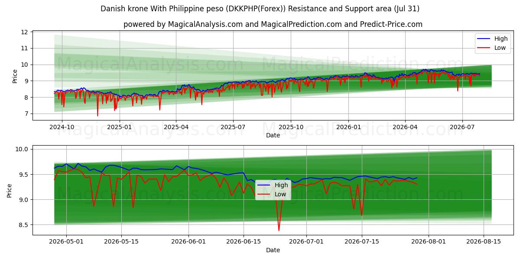Click the 2025-04 date label on upper axis
This screenshot has height=260, width=520.
175,127
